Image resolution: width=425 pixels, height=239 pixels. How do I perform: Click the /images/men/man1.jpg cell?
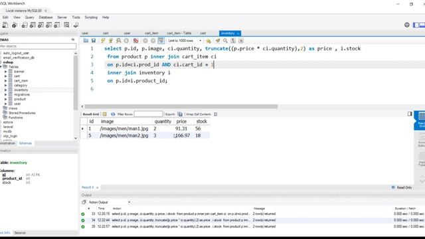124,128
